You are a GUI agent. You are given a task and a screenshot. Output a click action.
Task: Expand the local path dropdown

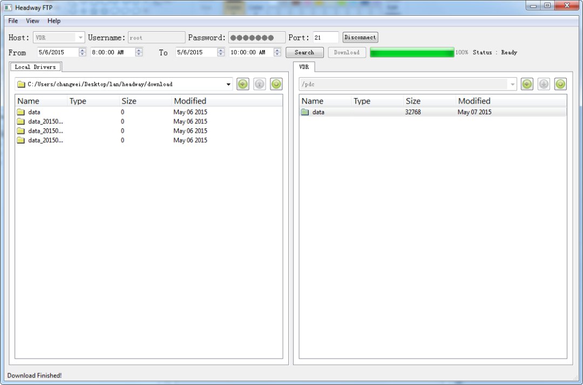228,84
